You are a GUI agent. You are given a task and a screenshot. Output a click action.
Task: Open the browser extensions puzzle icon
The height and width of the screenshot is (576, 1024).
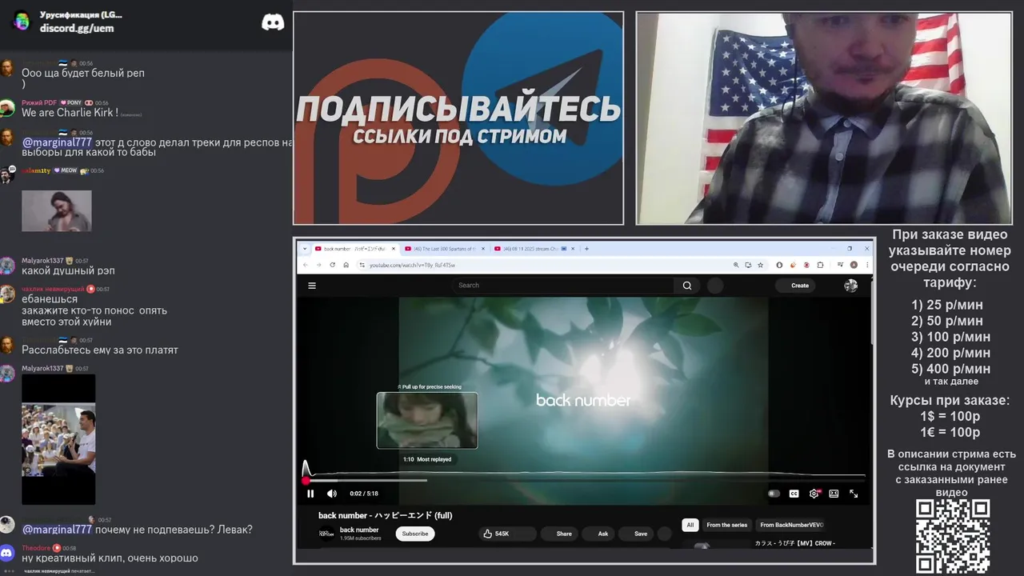pos(820,265)
